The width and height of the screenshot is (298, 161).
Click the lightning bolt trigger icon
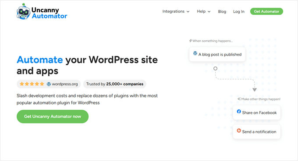[x=191, y=41]
